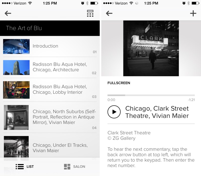Screen dimensions: 201x176
Task: Tap item number 03
Action: tap(94, 97)
